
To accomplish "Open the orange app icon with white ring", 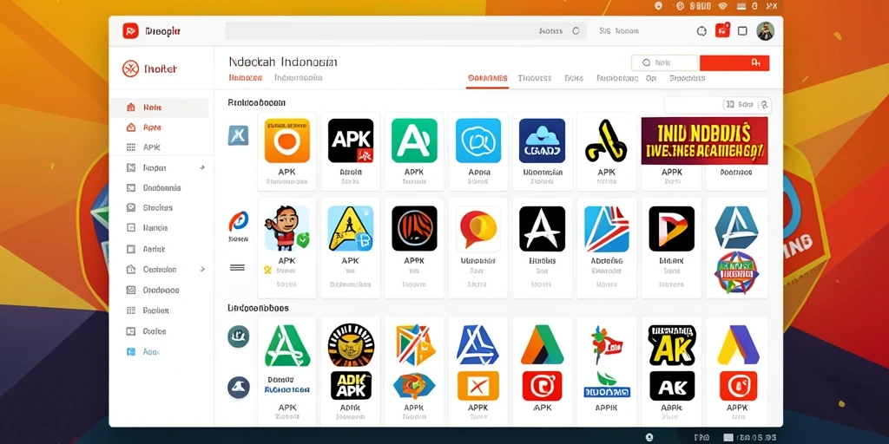I will [x=286, y=140].
